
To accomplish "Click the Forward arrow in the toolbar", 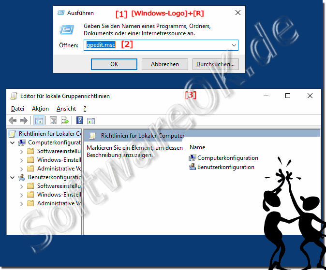I will tap(24, 120).
